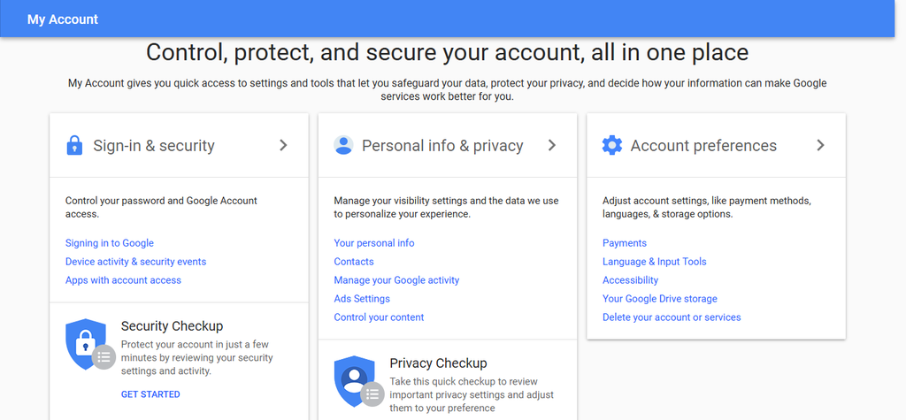The width and height of the screenshot is (906, 420).
Task: Click the Security Checkup shield icon
Action: (x=87, y=345)
